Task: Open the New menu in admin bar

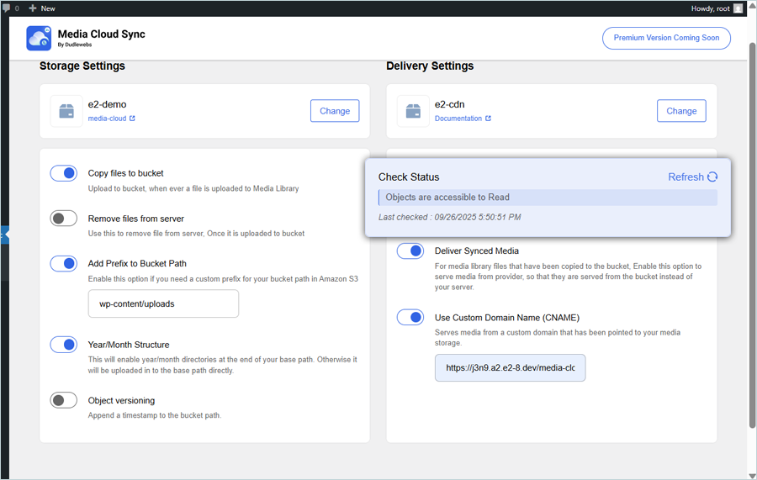Action: point(42,8)
